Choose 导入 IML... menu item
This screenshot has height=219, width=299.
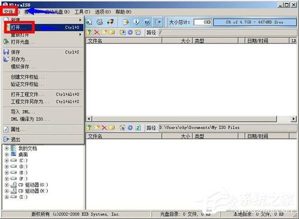pos(43,112)
